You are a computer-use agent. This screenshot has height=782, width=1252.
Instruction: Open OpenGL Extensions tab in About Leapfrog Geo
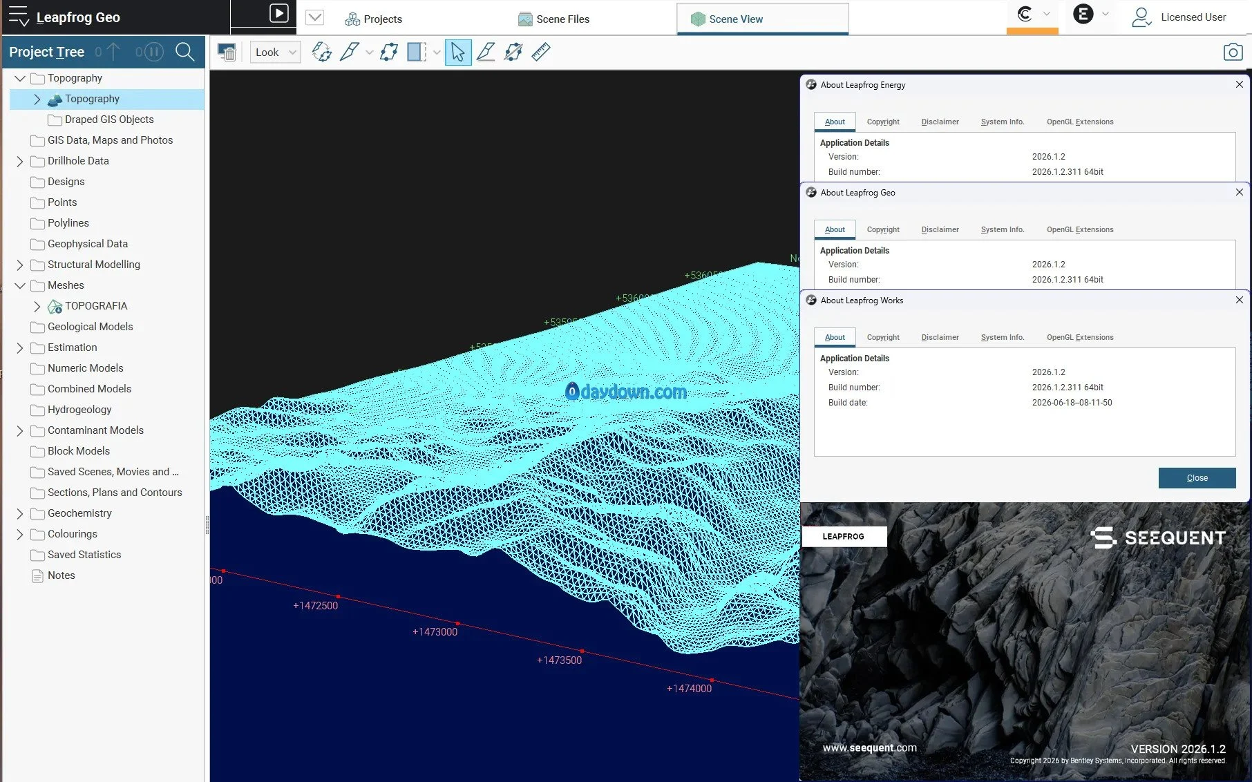[x=1080, y=229]
